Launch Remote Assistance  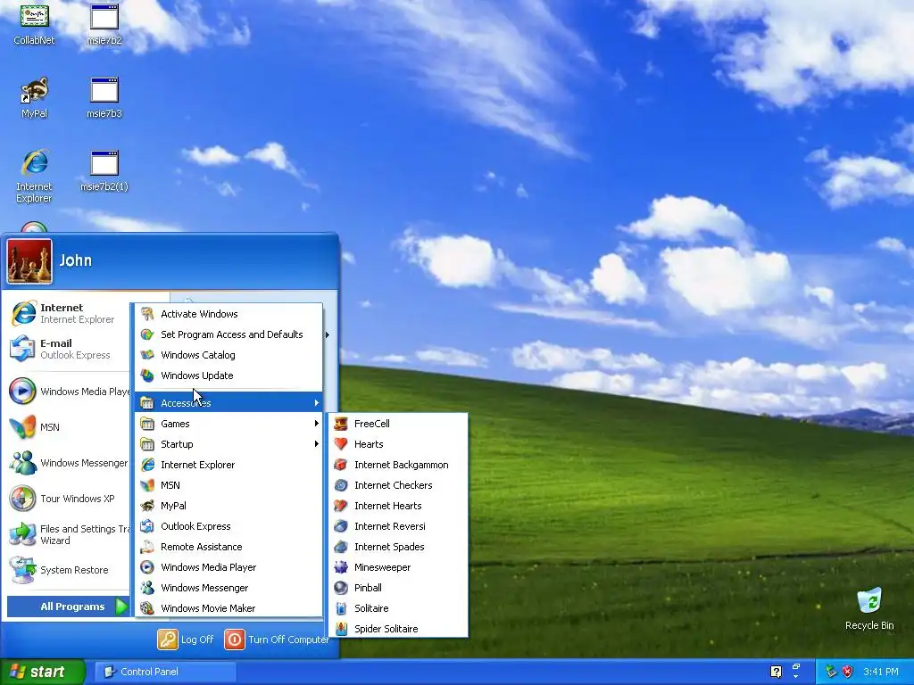[x=229, y=547]
